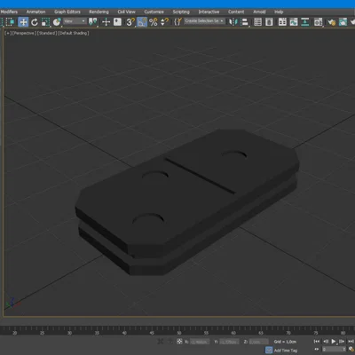The width and height of the screenshot is (355, 355).
Task: Click the Add Time Tag label
Action: coord(286,351)
